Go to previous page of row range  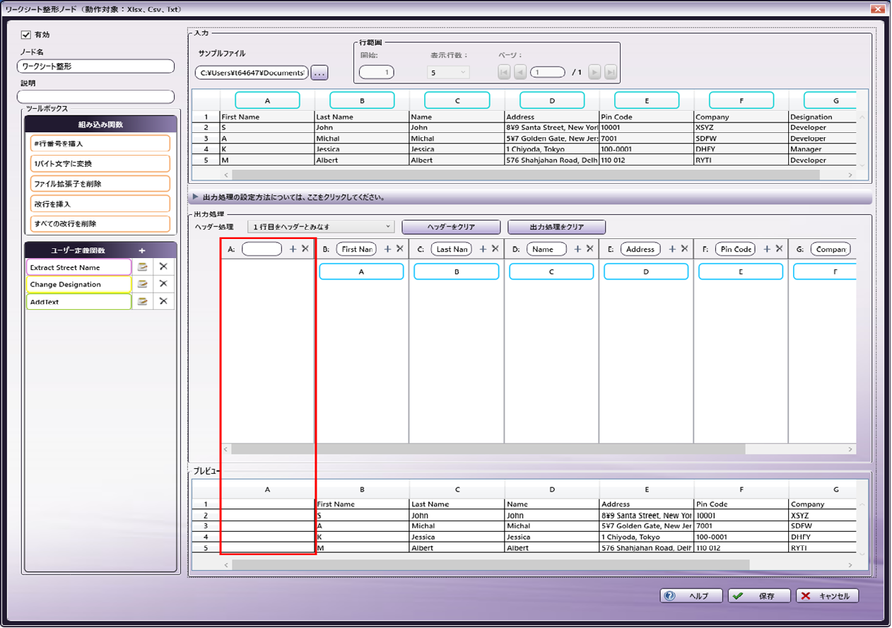click(x=520, y=72)
